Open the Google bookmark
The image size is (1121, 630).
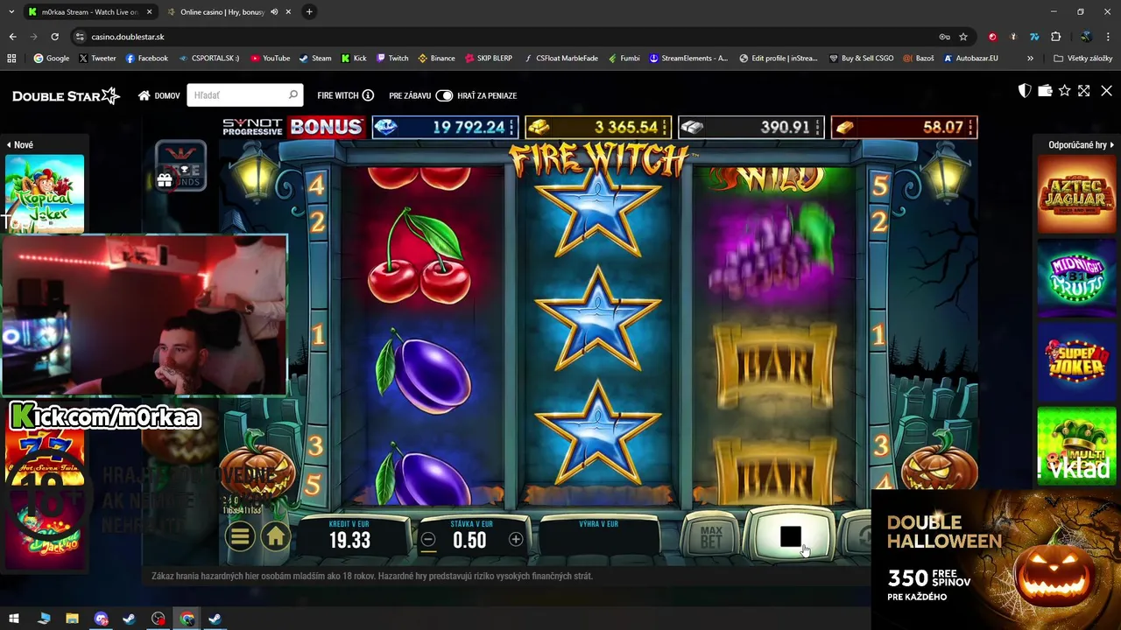pyautogui.click(x=51, y=59)
